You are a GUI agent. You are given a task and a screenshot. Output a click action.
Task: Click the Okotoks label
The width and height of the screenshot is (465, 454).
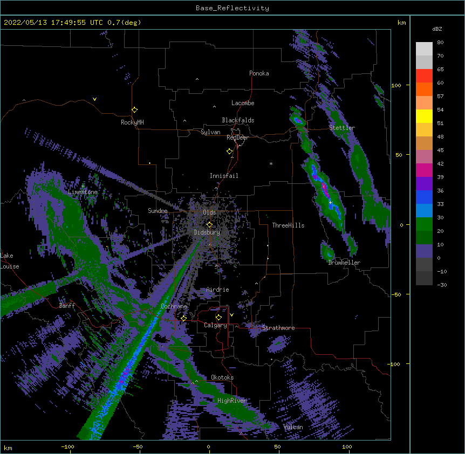(x=222, y=377)
